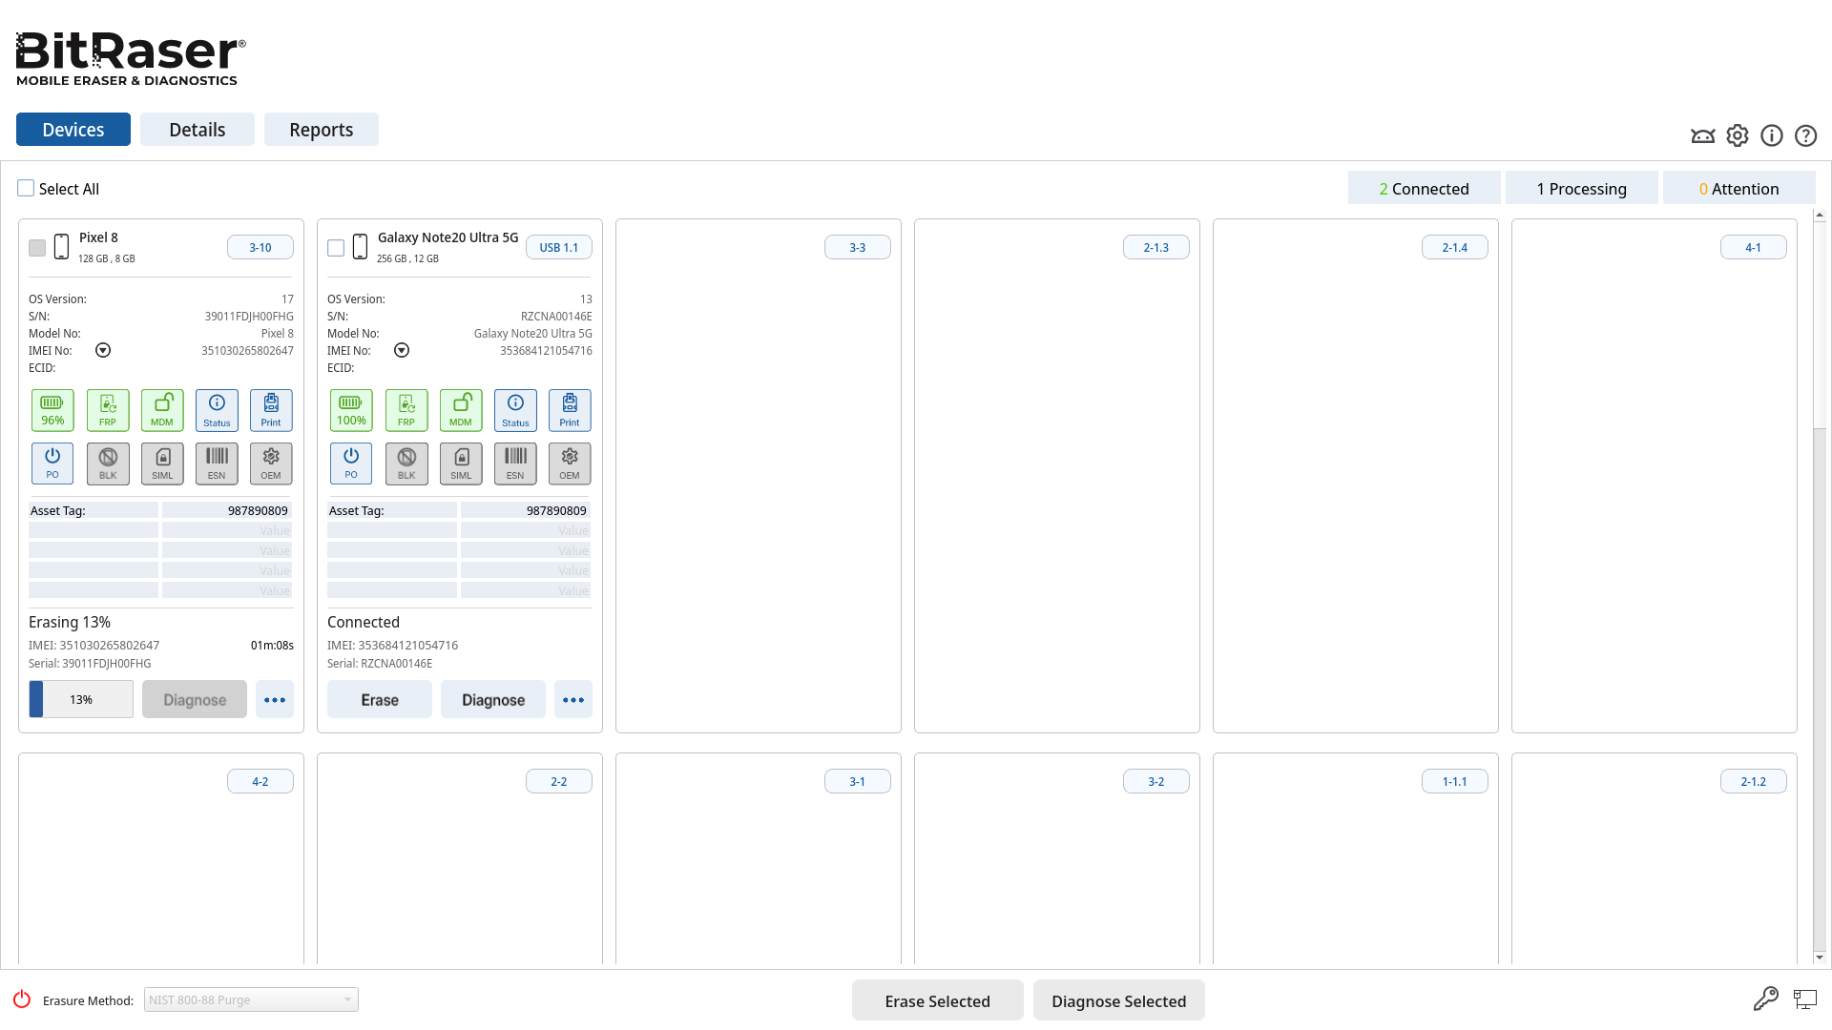Screen dimensions: 1832x1030
Task: Switch to the Details tab
Action: pyautogui.click(x=198, y=130)
